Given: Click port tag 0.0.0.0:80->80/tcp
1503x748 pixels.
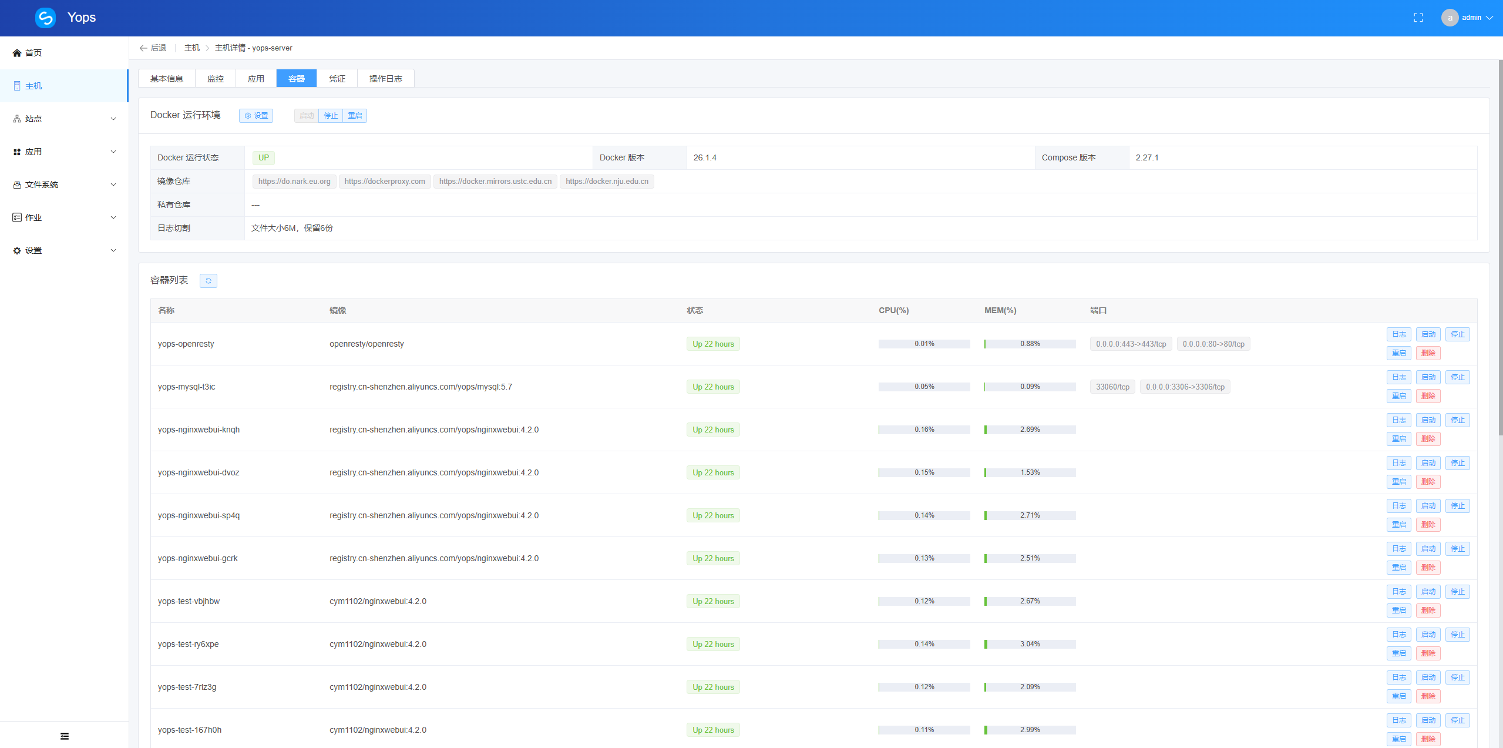Looking at the screenshot, I should click(x=1213, y=344).
